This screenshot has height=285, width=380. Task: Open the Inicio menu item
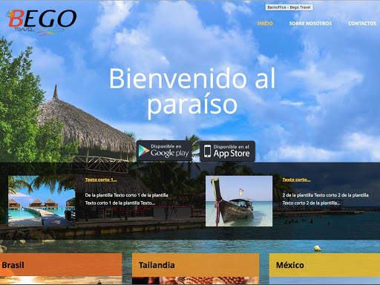tap(265, 24)
